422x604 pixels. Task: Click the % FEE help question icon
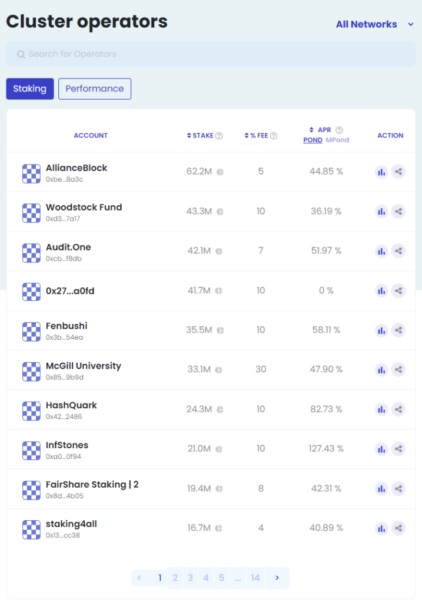click(274, 136)
